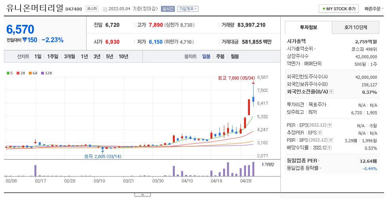Click the 전일 value 6,720
Screen dimensions: 388x199
click(x=112, y=25)
